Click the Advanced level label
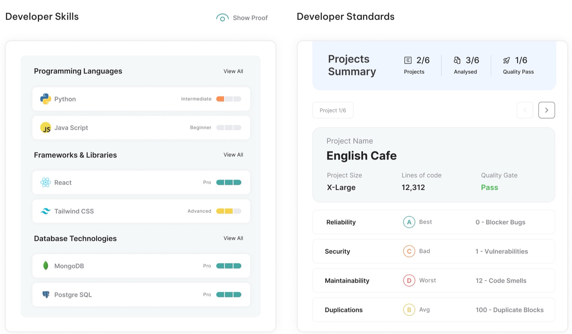This screenshot has width=572, height=334. pos(199,211)
